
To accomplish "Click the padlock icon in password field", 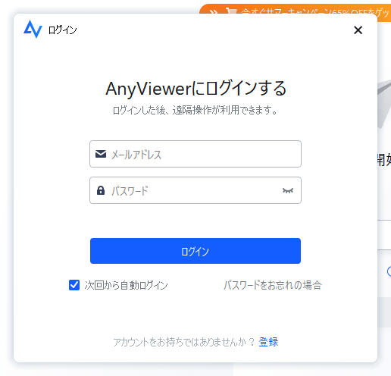I will coord(101,190).
